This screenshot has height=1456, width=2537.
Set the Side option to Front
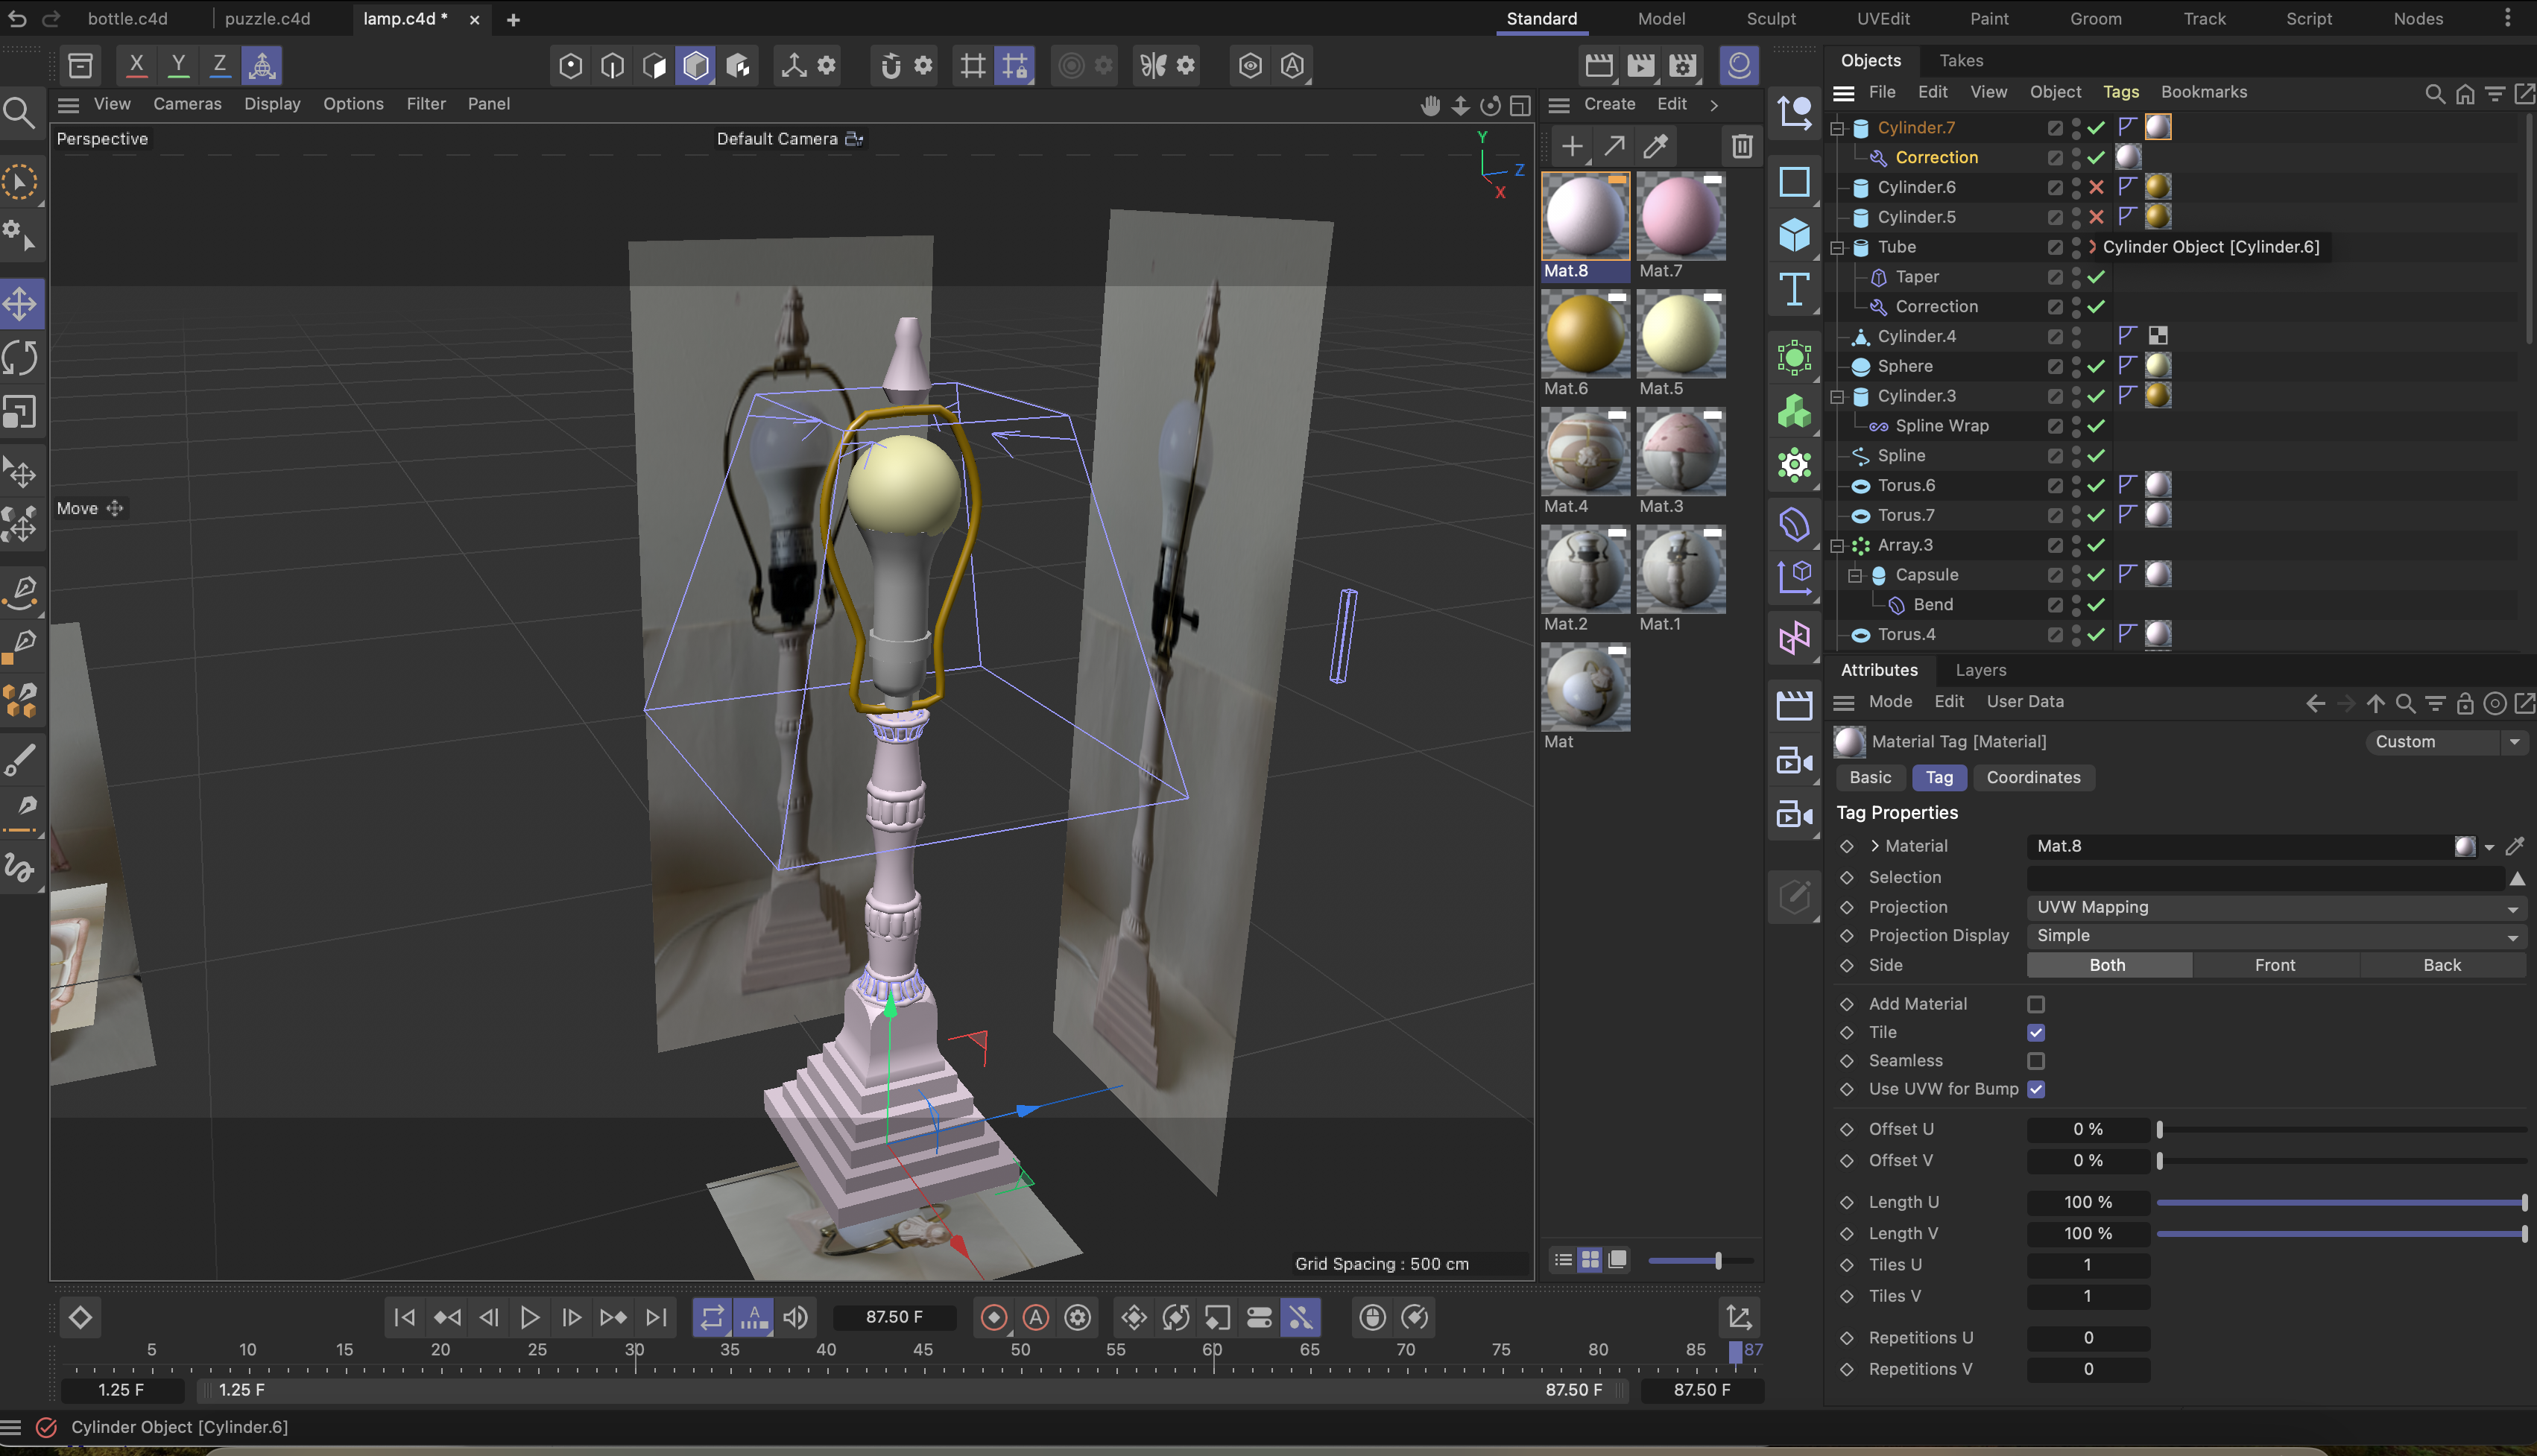click(x=2275, y=965)
